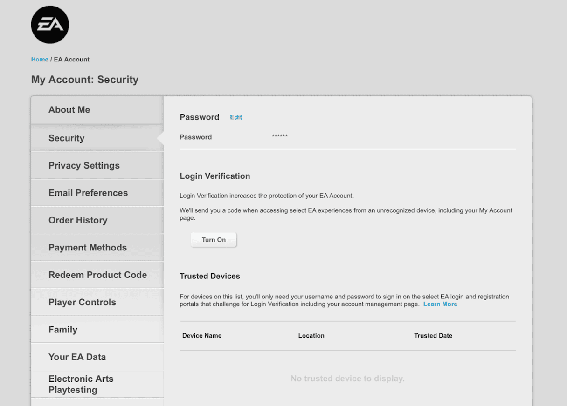This screenshot has height=406, width=567.
Task: Open Privacy Settings section
Action: tap(84, 166)
